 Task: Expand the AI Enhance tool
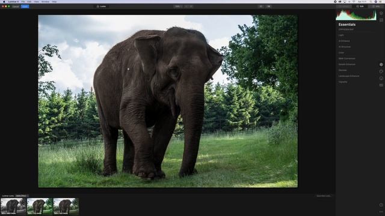(x=344, y=41)
